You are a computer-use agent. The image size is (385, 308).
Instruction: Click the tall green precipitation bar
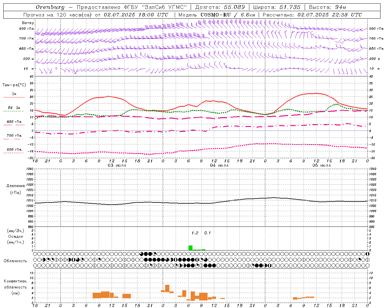[190, 248]
